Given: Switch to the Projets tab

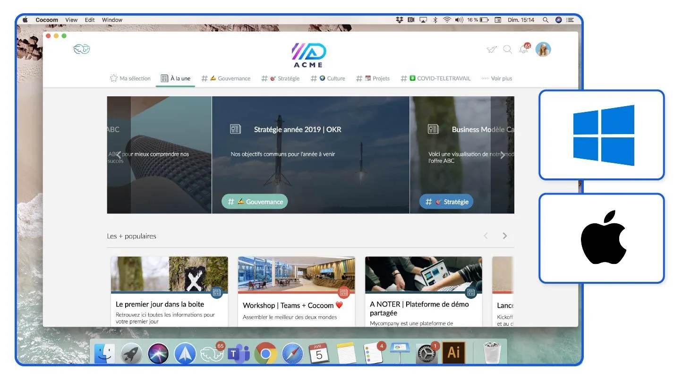Looking at the screenshot, I should pyautogui.click(x=373, y=78).
